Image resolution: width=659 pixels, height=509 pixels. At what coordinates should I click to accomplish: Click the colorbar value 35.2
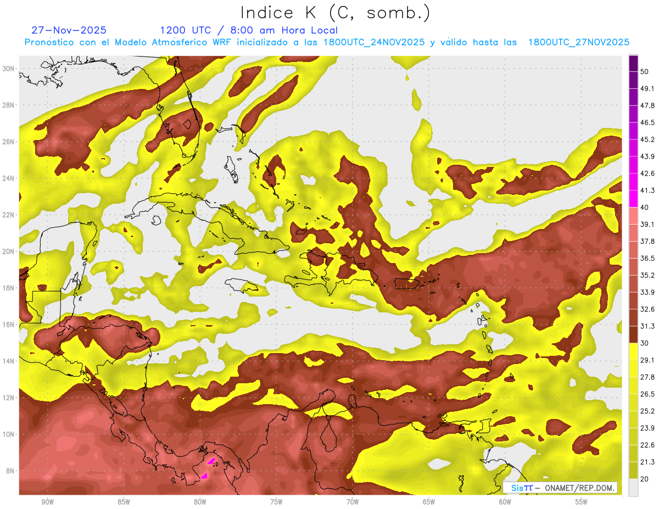pos(647,275)
